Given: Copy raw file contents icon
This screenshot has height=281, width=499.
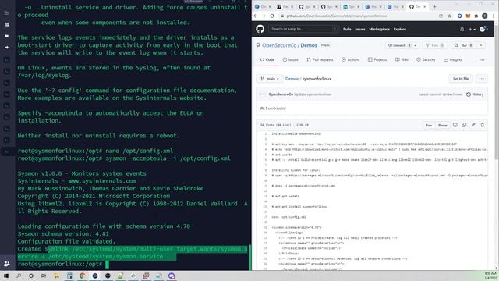Looking at the screenshot, I should (x=464, y=125).
